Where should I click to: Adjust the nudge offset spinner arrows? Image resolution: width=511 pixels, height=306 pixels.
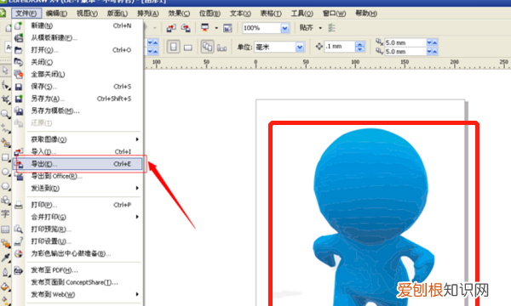click(359, 47)
